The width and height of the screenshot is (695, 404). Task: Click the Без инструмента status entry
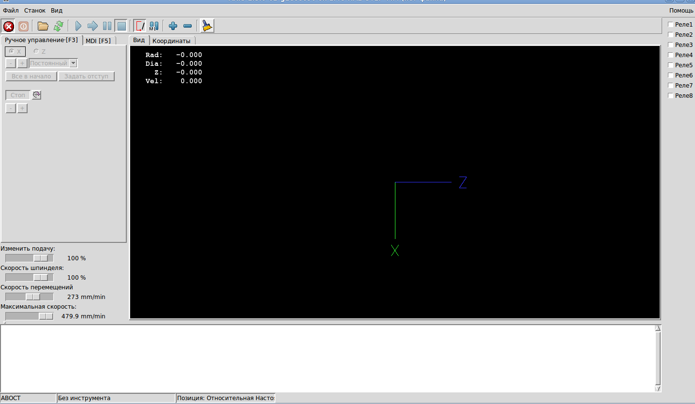(116, 398)
